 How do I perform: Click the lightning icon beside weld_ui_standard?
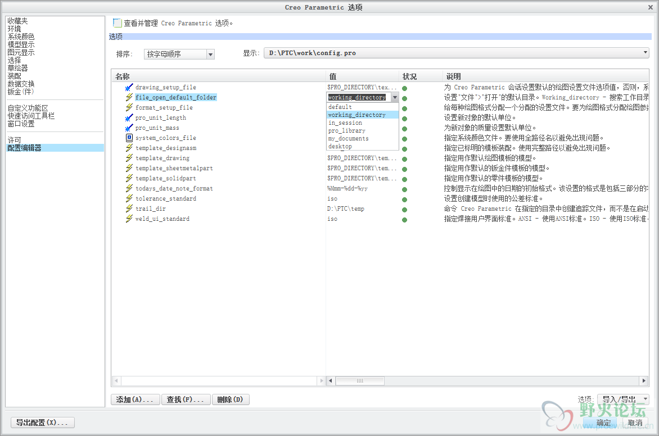coord(129,219)
